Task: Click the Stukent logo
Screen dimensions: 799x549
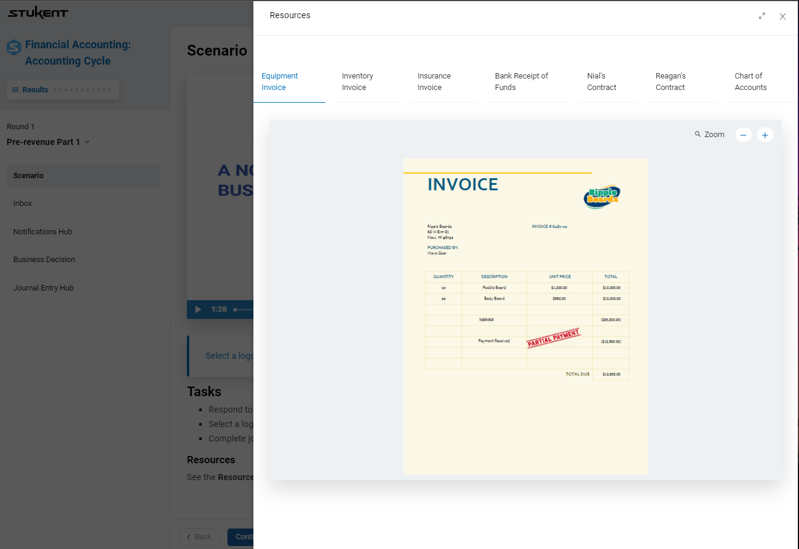Action: pyautogui.click(x=38, y=13)
